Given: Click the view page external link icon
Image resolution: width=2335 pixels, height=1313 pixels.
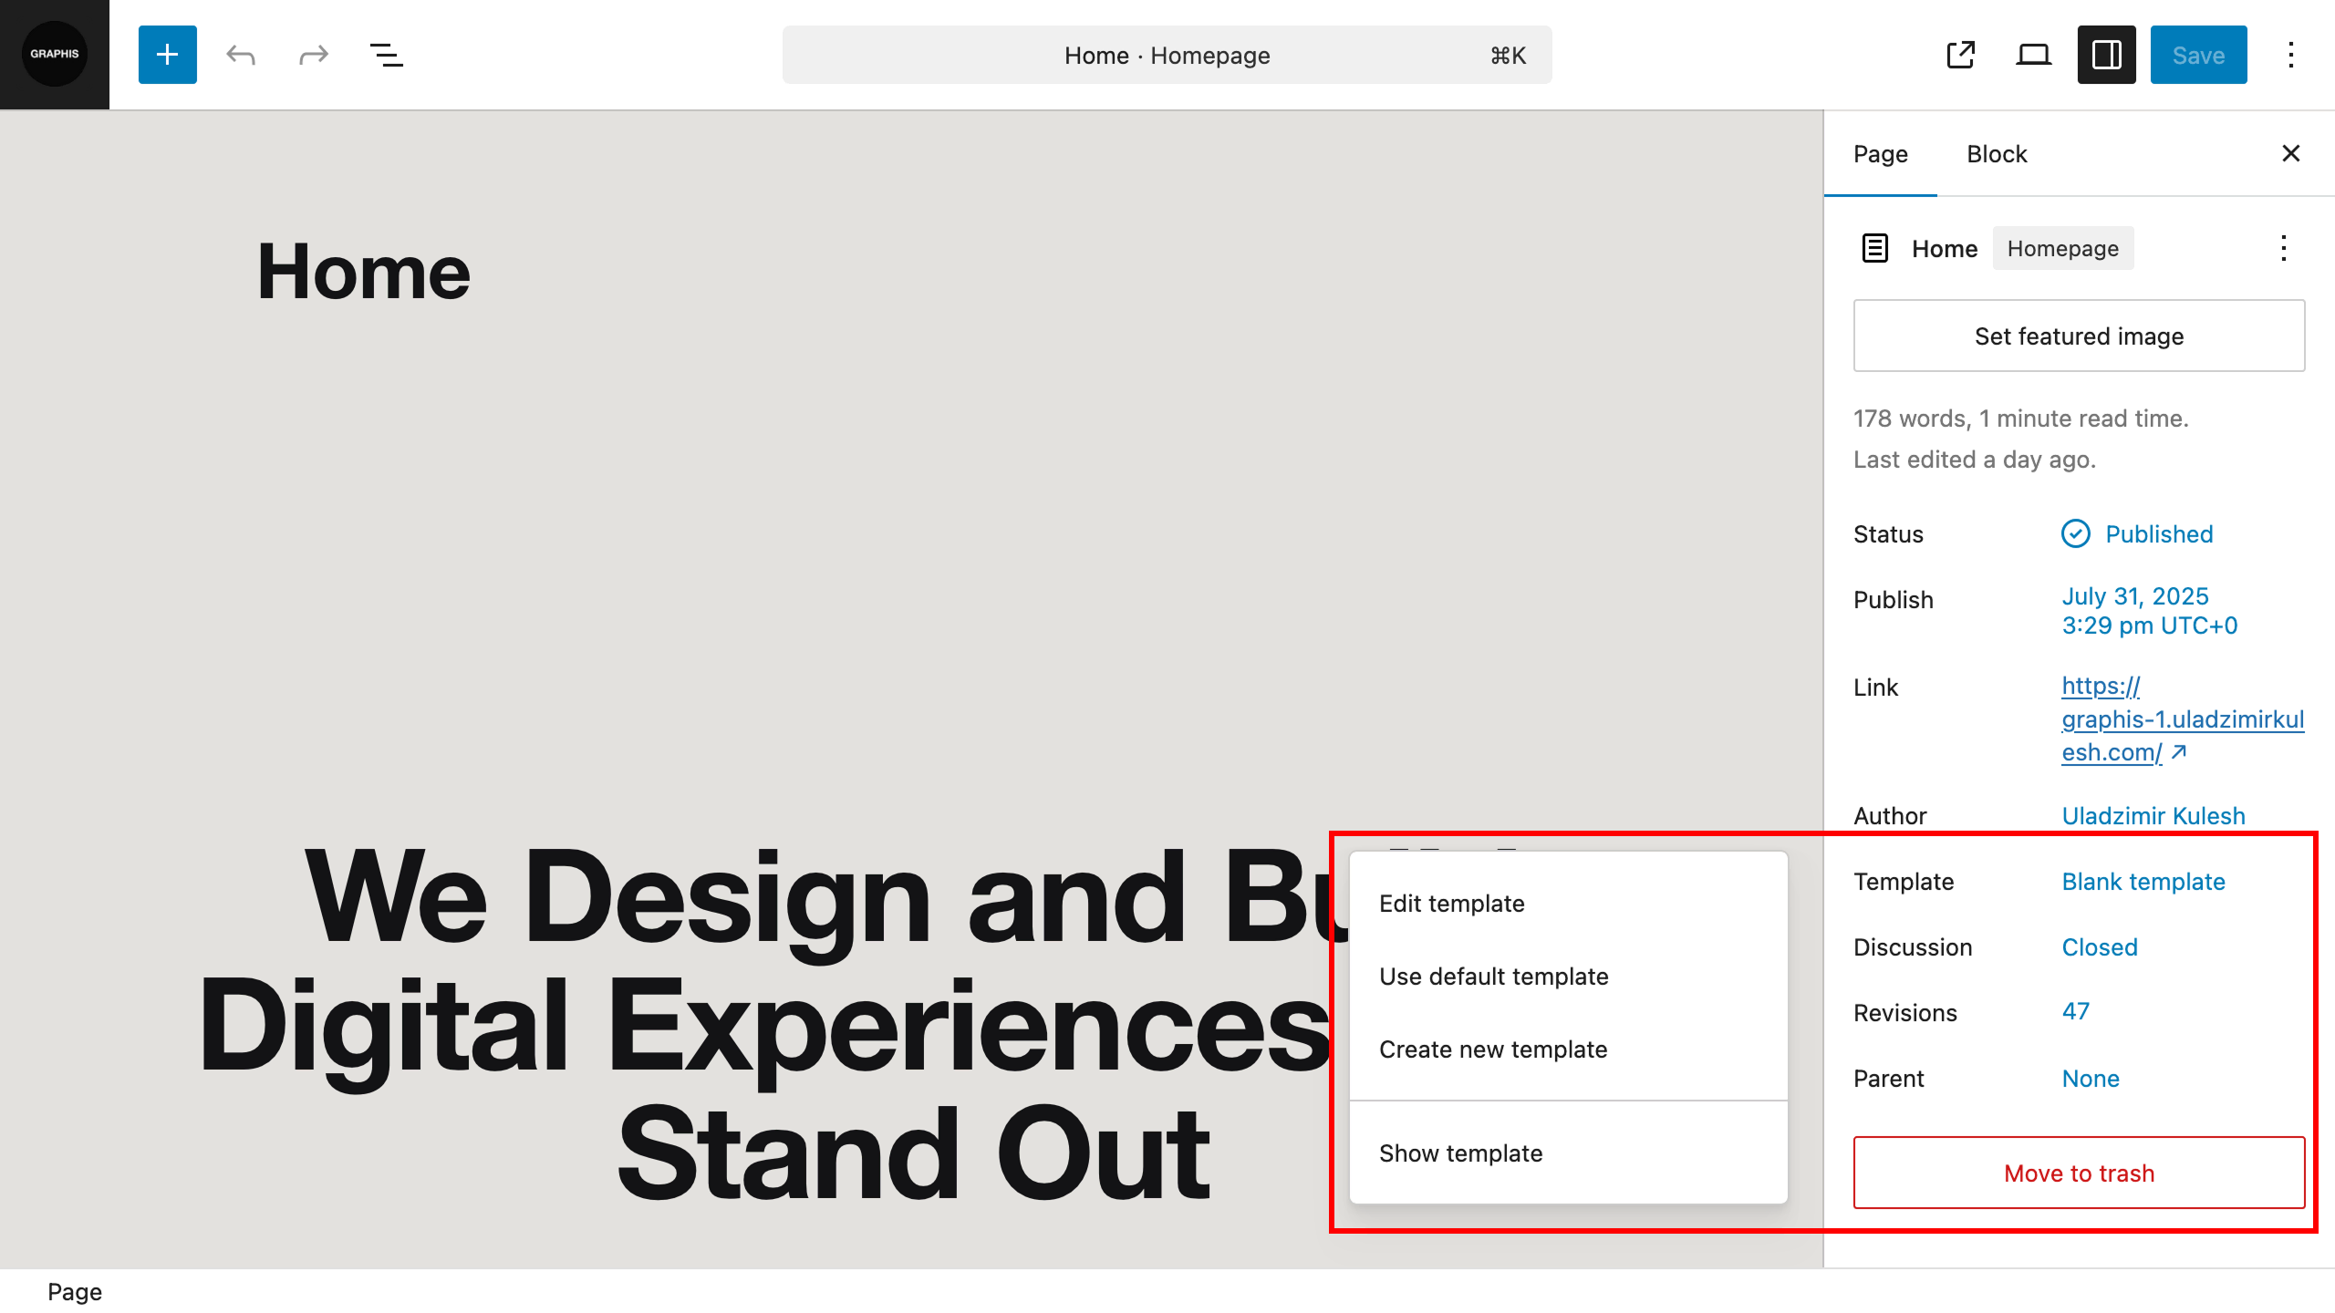Looking at the screenshot, I should 1960,55.
